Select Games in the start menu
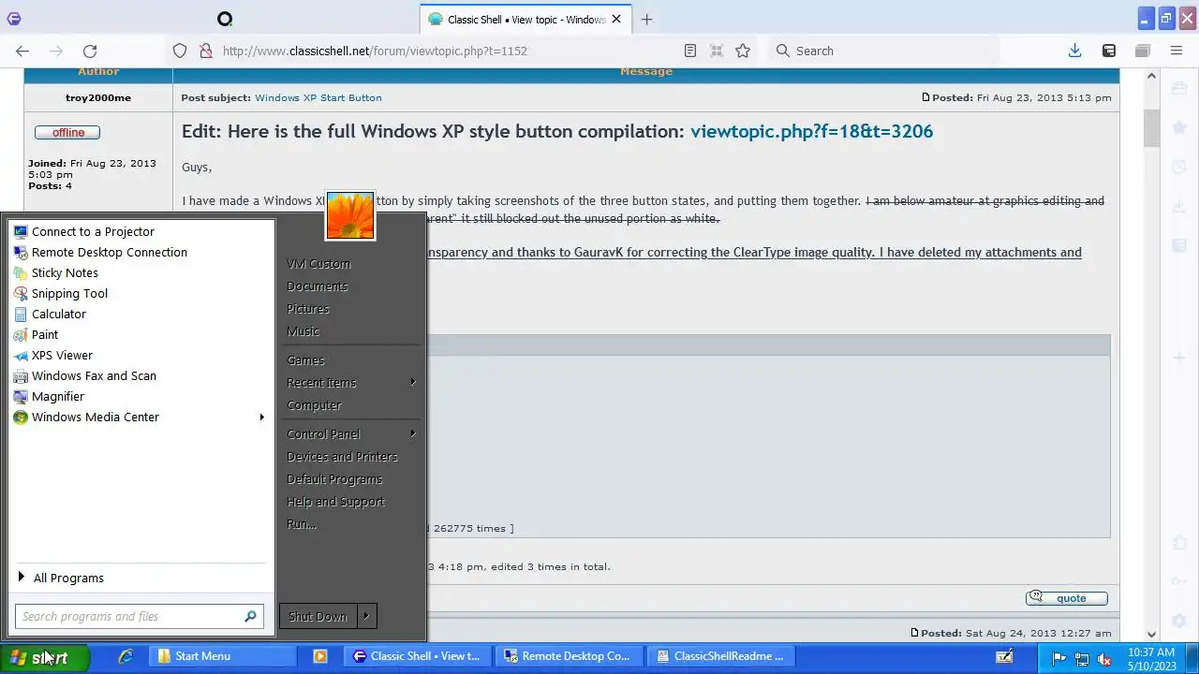Image resolution: width=1199 pixels, height=674 pixels. click(351, 360)
